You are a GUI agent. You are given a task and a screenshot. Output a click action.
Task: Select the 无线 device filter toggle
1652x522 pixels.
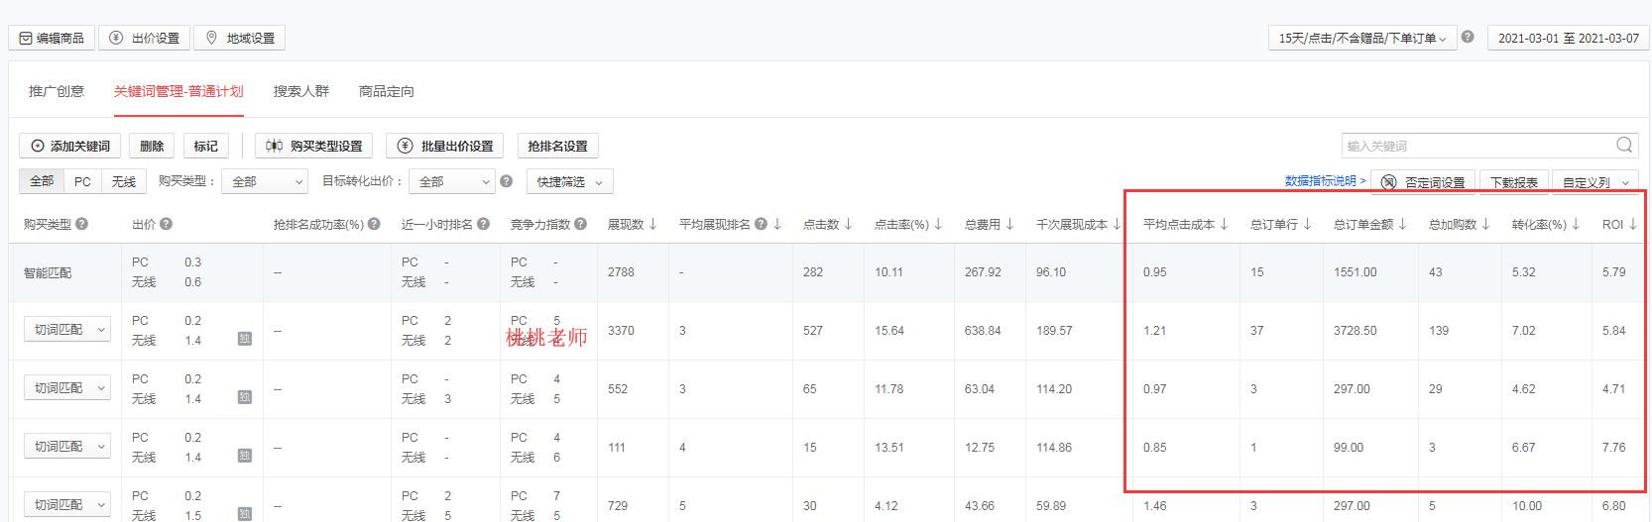click(x=124, y=181)
